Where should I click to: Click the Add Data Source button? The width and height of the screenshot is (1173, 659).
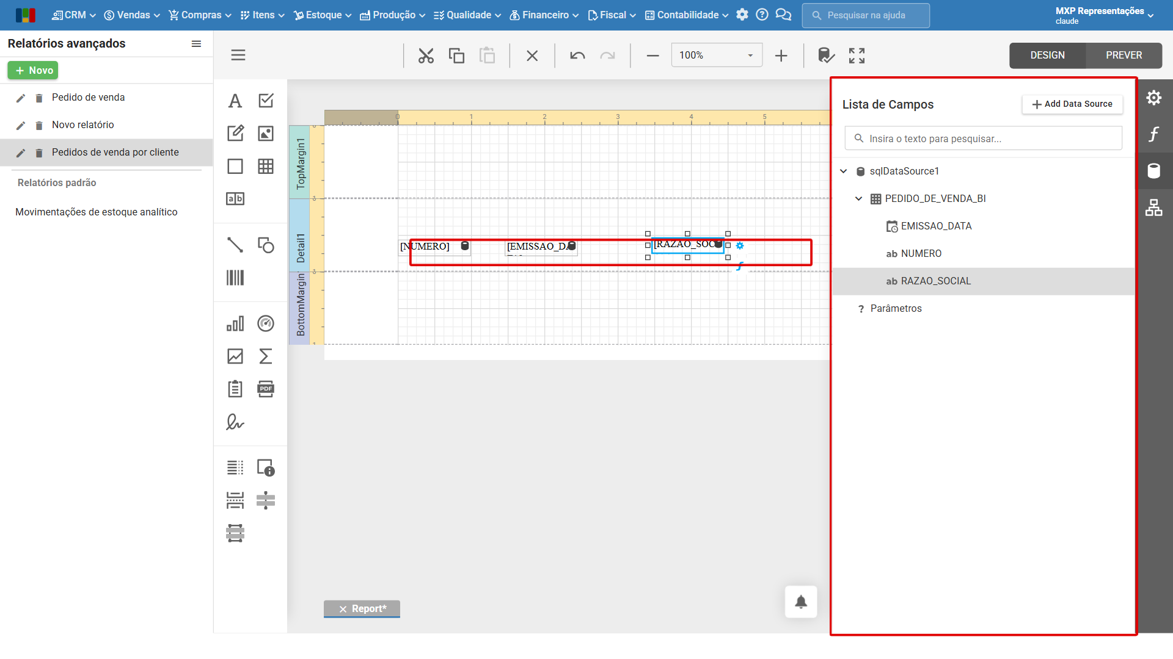1072,104
